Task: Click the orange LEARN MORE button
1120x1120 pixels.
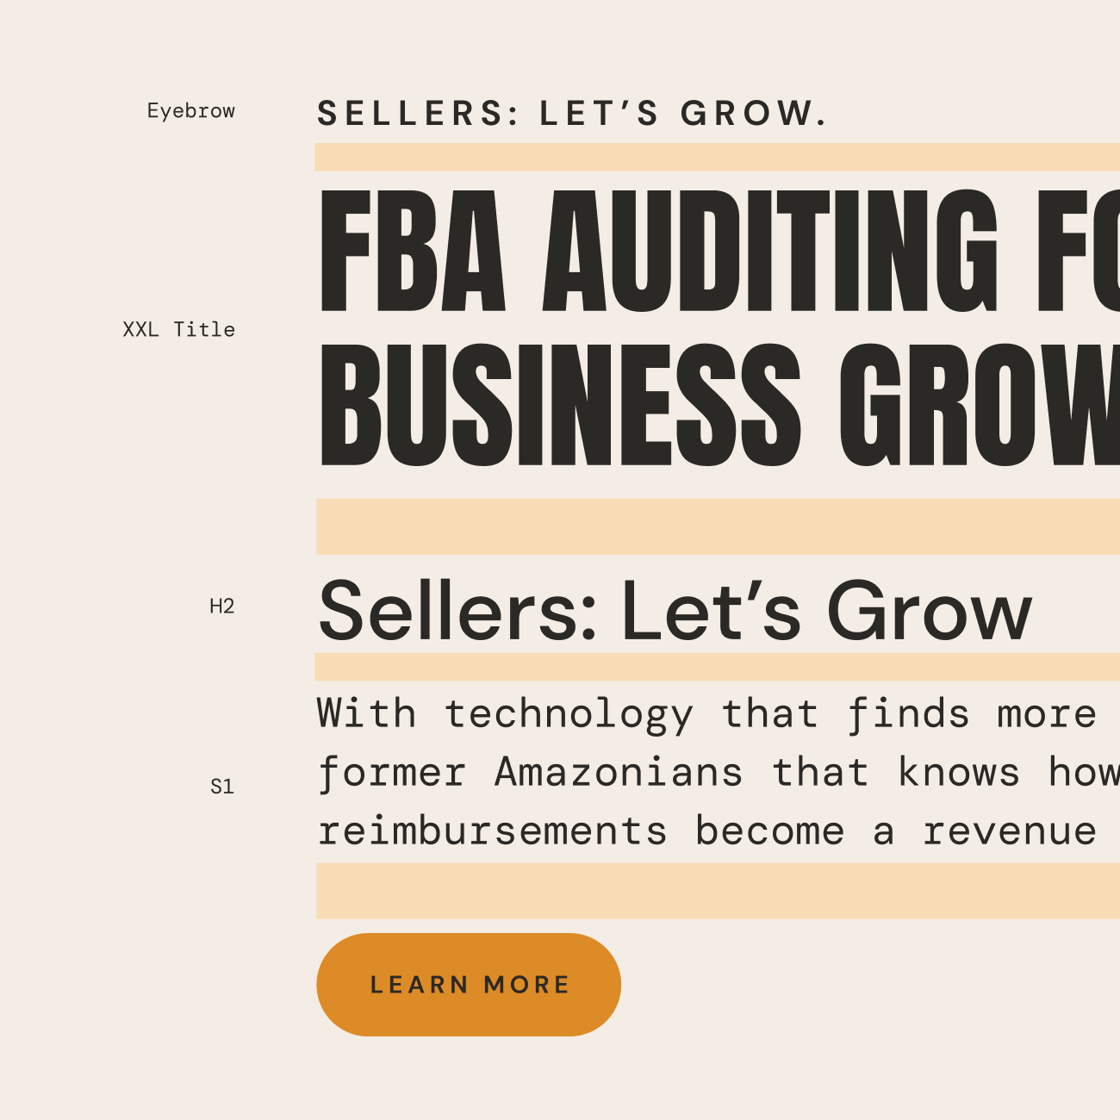Action: point(469,984)
